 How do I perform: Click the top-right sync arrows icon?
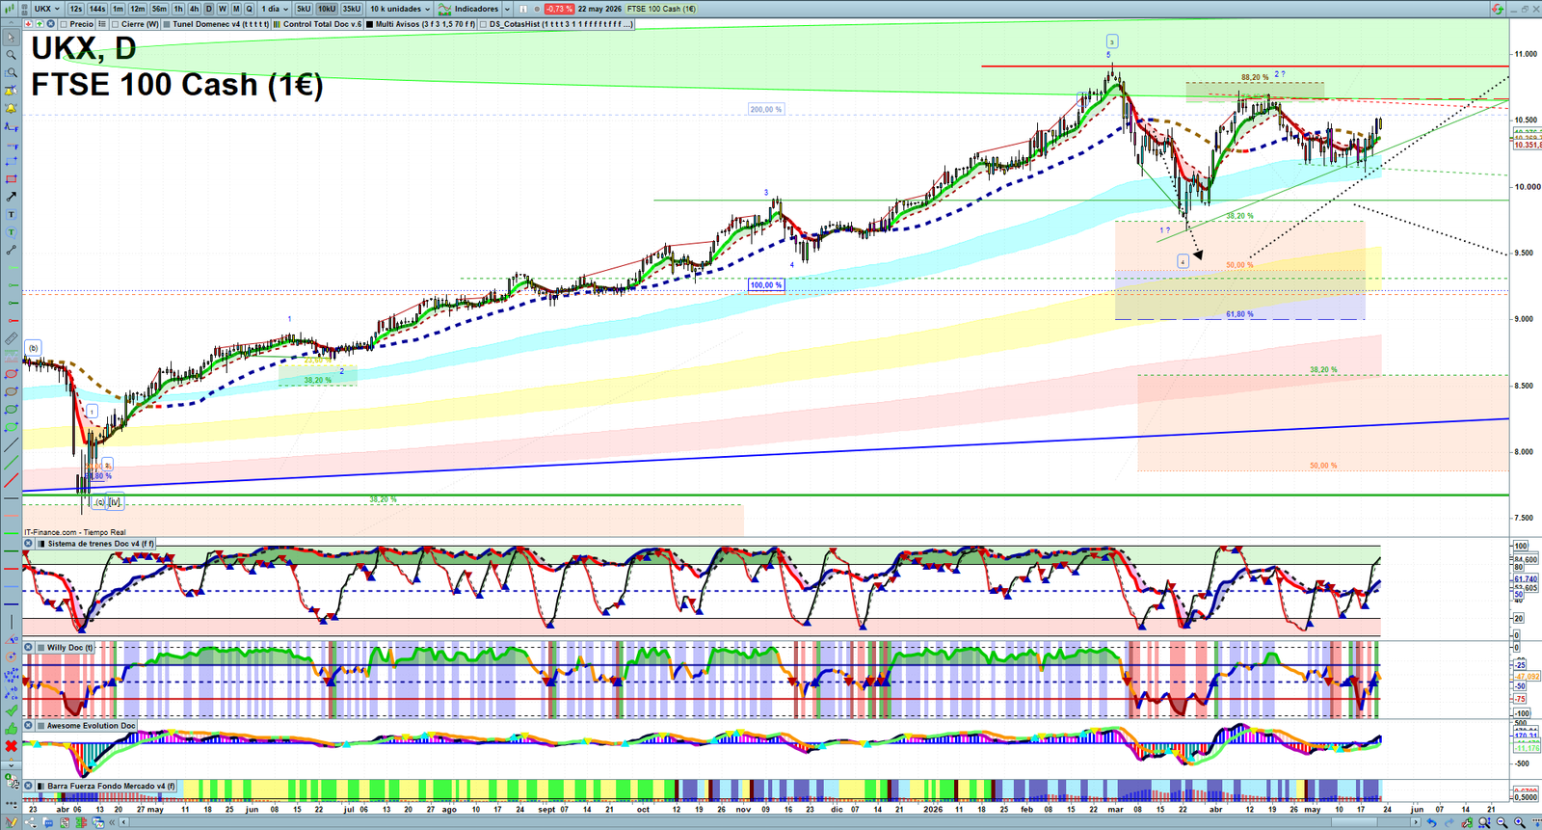click(x=1498, y=9)
